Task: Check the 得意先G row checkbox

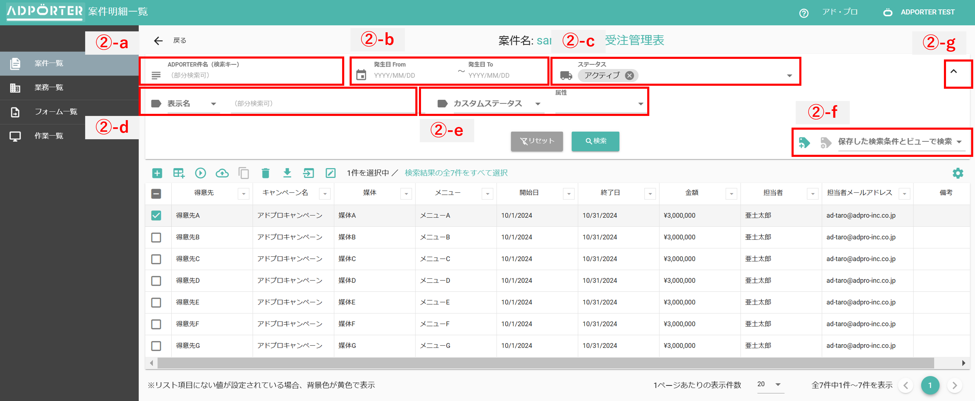Action: pos(156,346)
